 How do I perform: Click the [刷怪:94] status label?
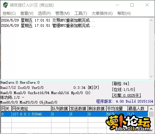coord(121,84)
